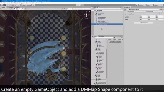Open the Layers dropdown

150,5
